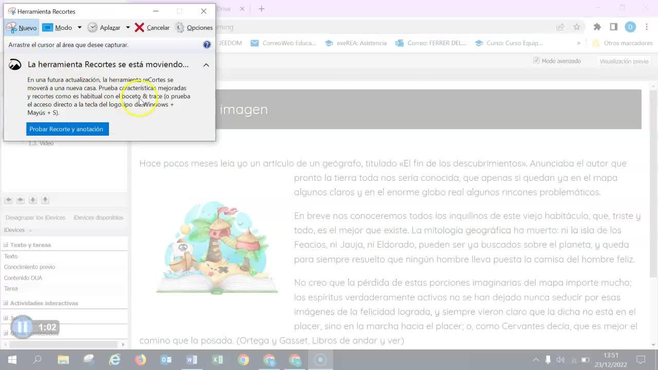658x370 pixels.
Task: Open the Otros marcadores folder
Action: point(622,43)
